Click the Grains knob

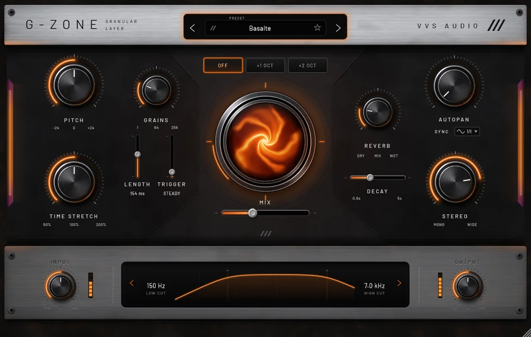pos(156,91)
